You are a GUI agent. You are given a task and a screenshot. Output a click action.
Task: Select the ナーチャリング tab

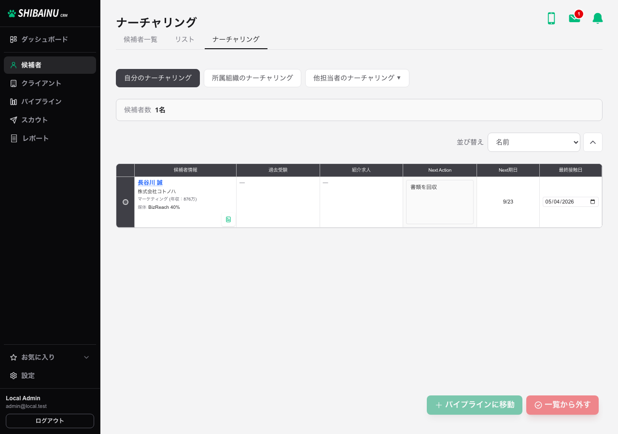click(x=236, y=40)
